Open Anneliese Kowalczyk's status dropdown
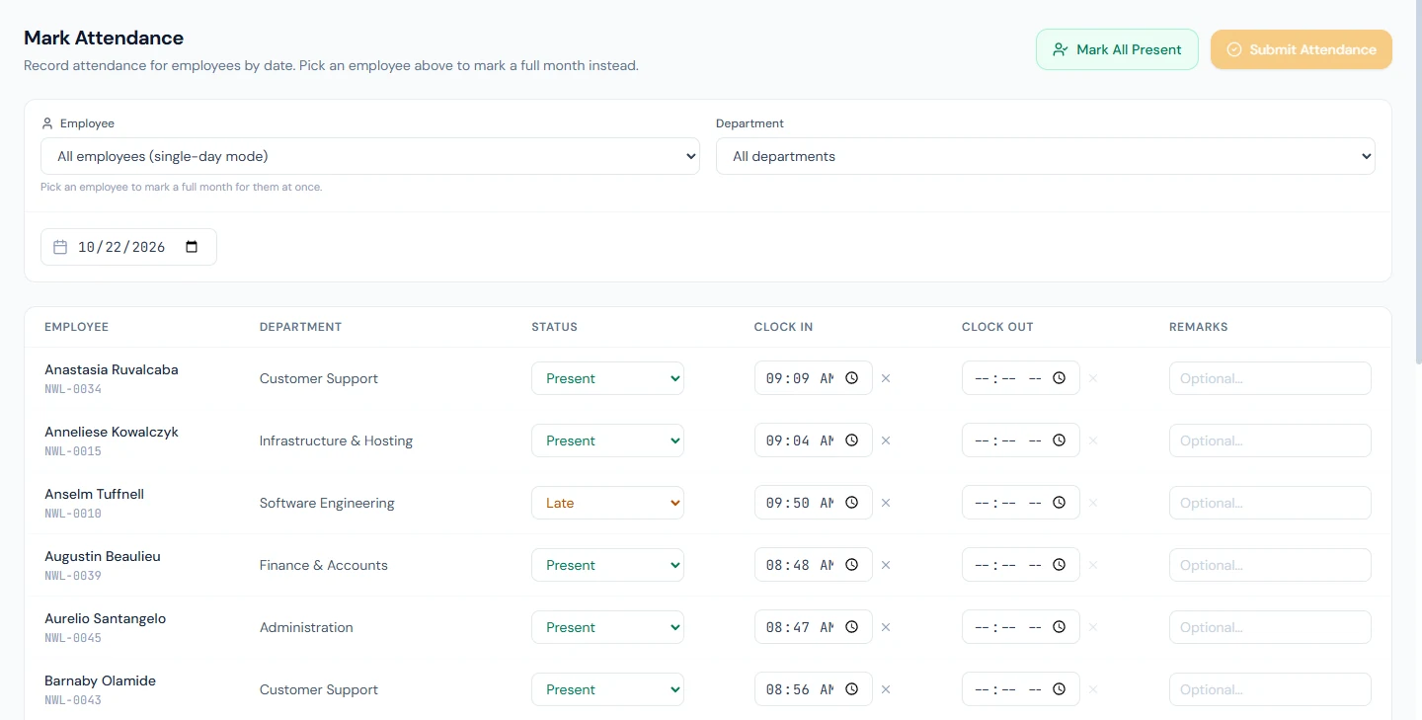 [x=607, y=440]
